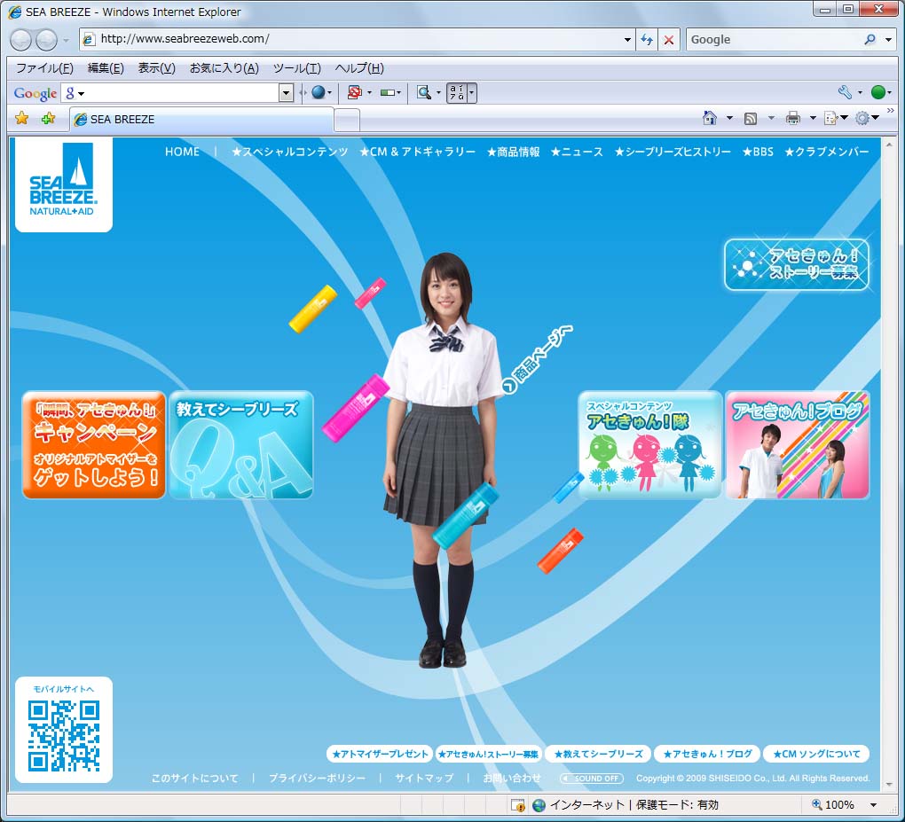
Task: Click the Add to Favorites icon
Action: pyautogui.click(x=49, y=119)
